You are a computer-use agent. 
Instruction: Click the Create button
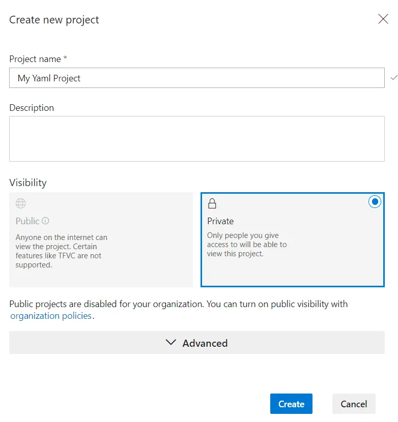click(291, 404)
